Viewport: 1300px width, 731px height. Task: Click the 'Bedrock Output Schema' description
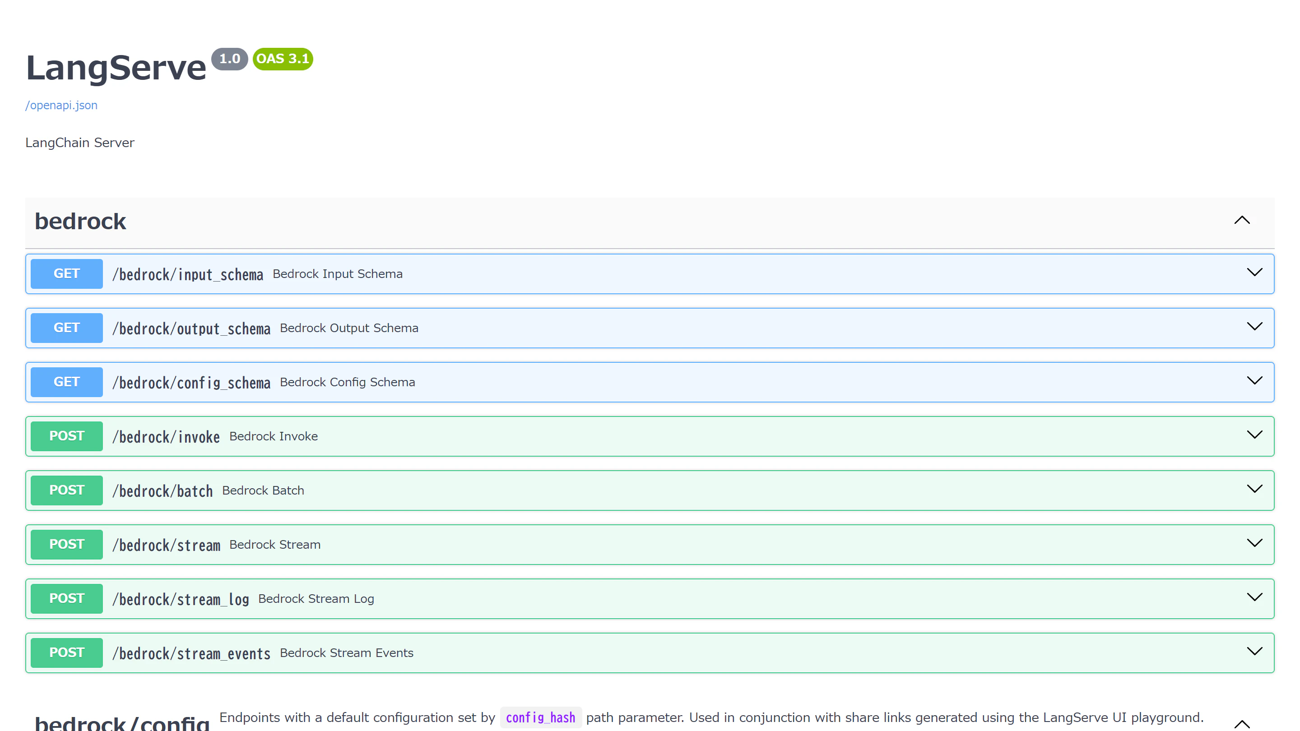[349, 328]
